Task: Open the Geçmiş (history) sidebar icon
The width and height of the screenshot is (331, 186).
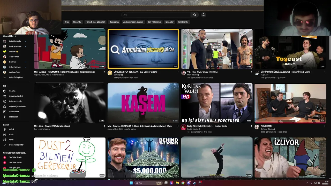Action: (x=4, y=91)
